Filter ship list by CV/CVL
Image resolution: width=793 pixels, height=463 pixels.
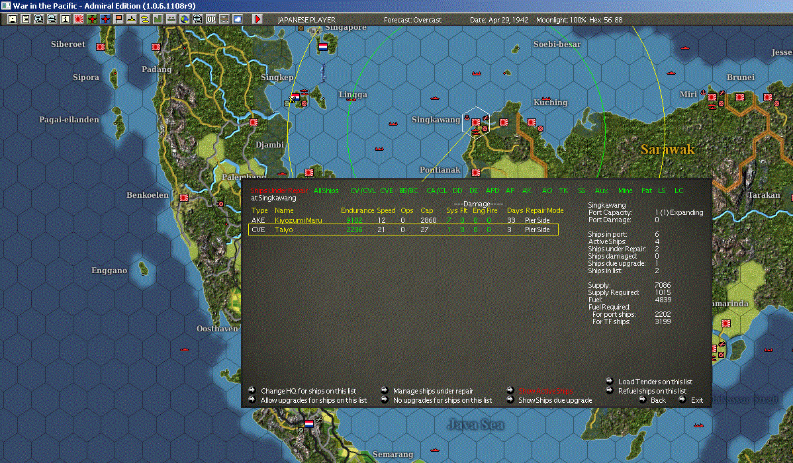[363, 190]
